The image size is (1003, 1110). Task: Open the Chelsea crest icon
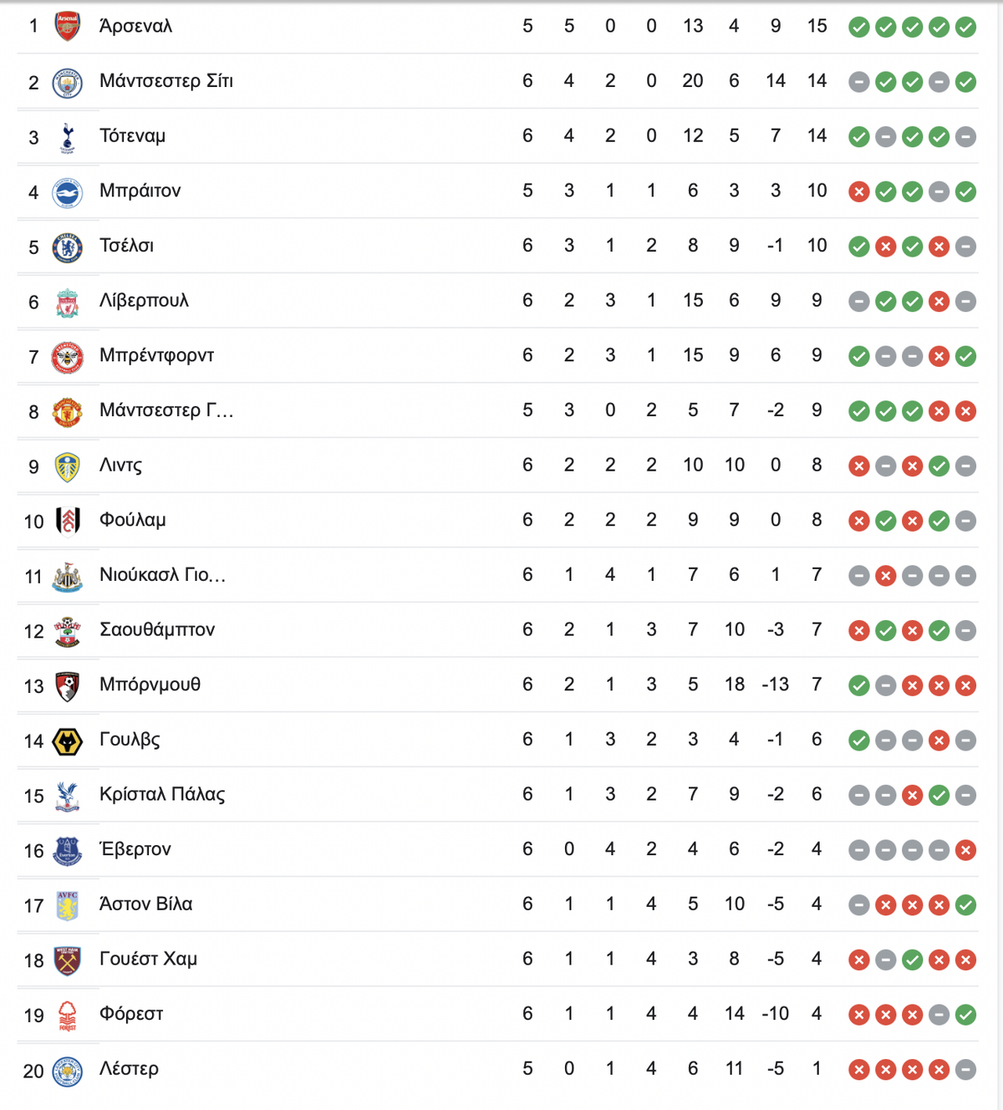pos(67,247)
